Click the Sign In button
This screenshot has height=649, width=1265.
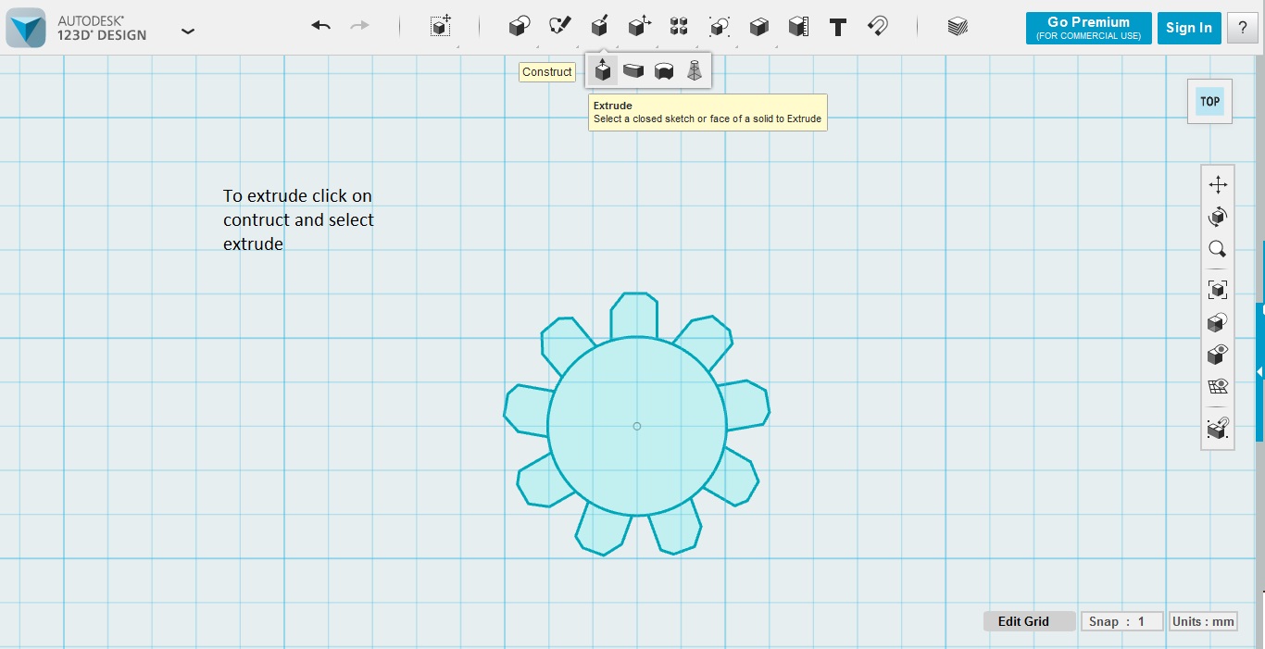tap(1189, 27)
